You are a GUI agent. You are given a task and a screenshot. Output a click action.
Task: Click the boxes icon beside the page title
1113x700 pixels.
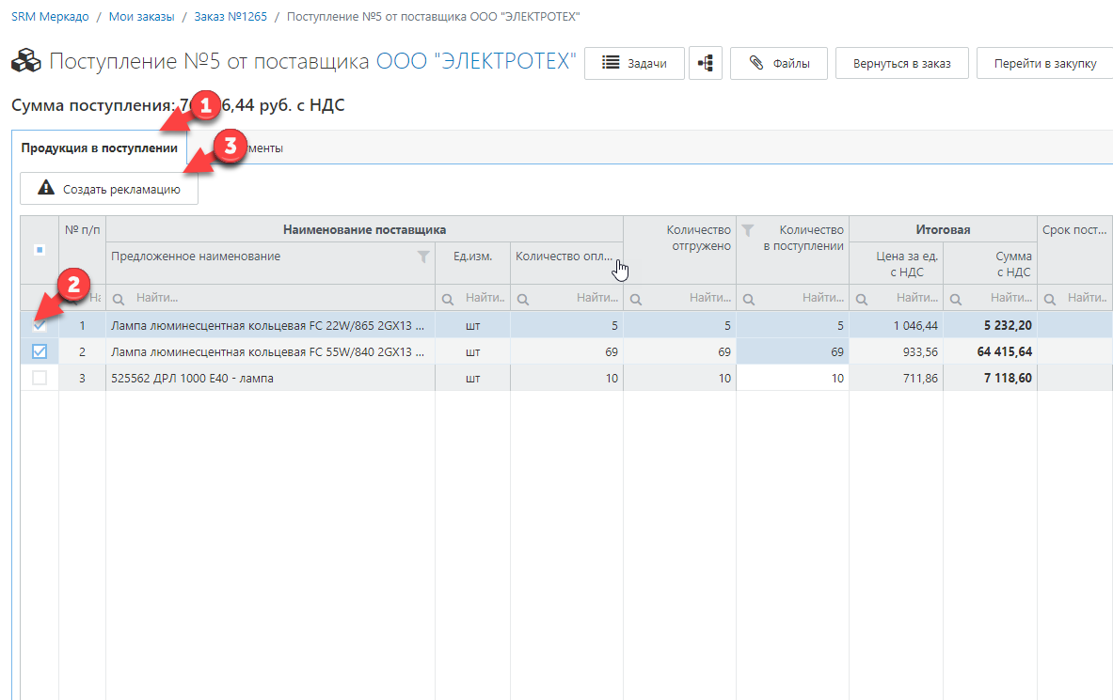26,63
